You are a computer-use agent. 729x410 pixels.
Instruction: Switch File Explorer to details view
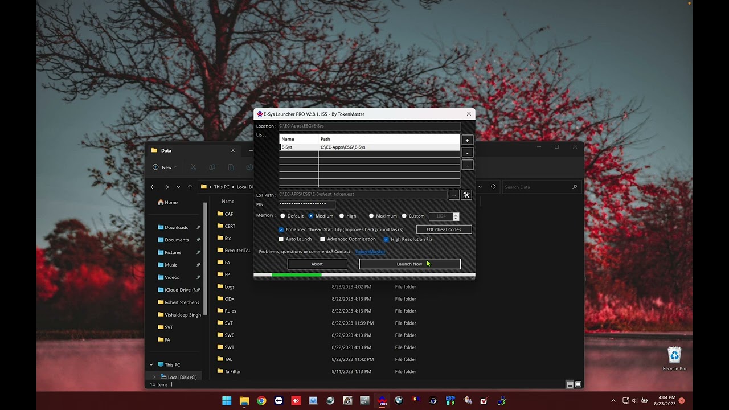pyautogui.click(x=570, y=384)
